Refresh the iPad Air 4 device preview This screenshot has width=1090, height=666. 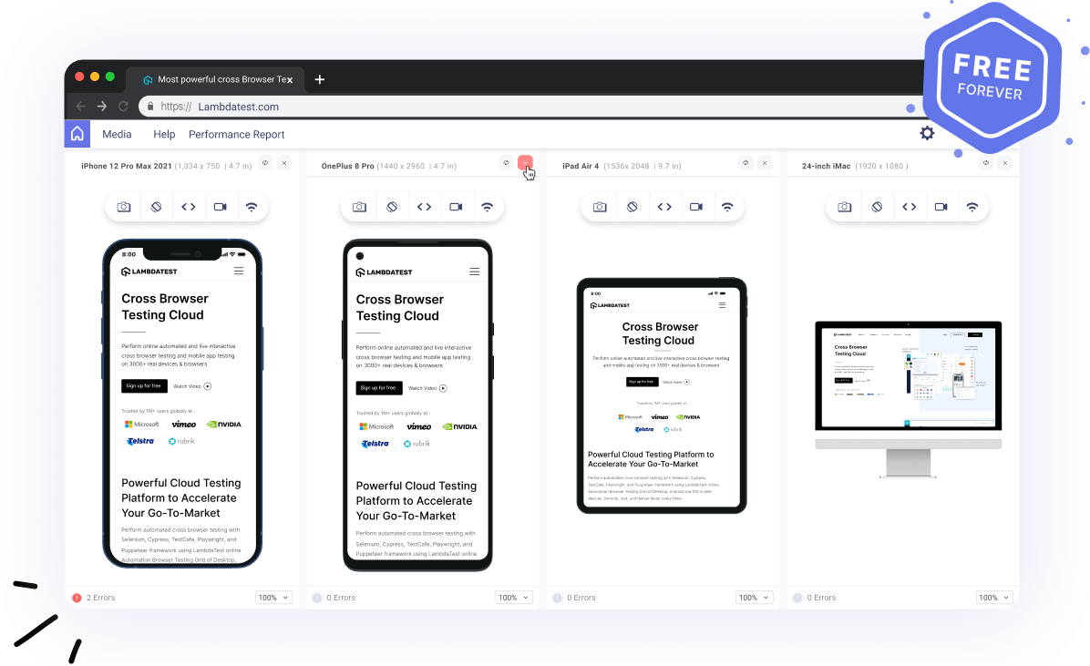[x=745, y=163]
